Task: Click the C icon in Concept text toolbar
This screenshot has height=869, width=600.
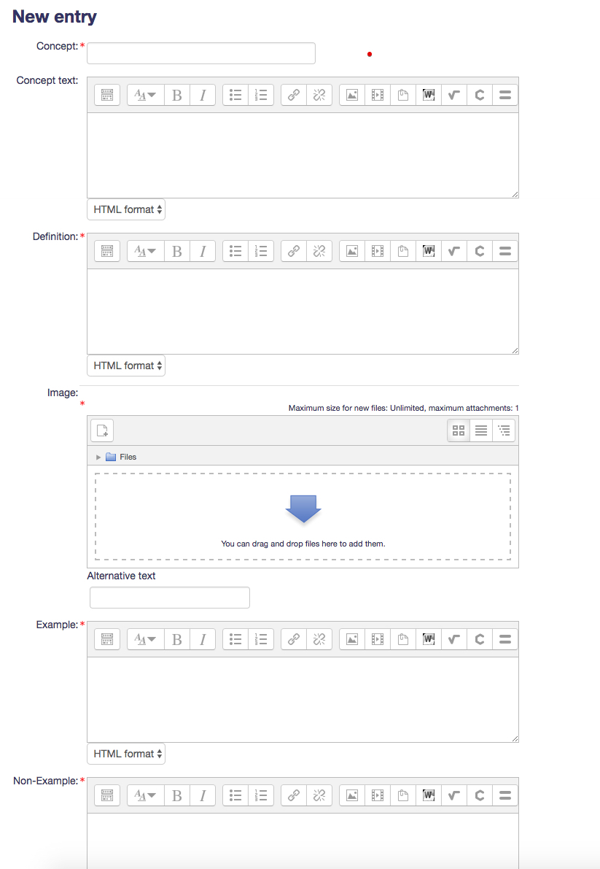Action: coord(479,95)
